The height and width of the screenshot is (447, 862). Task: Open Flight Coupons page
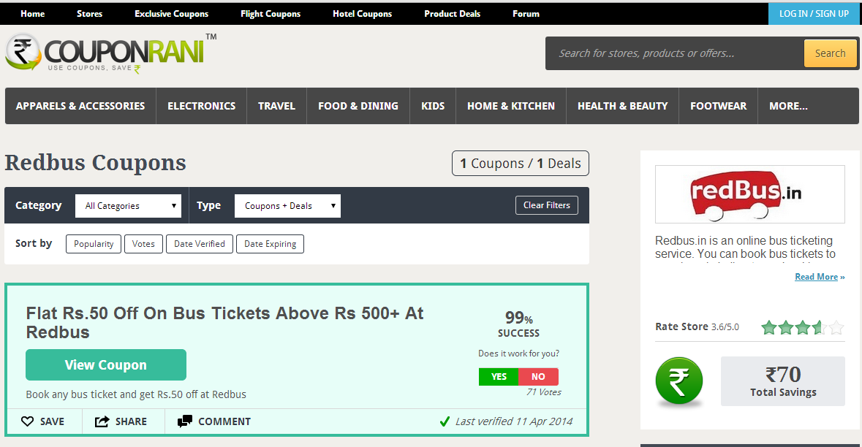pyautogui.click(x=271, y=14)
